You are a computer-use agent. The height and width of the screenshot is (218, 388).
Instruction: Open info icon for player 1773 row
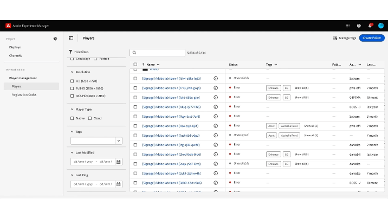(x=216, y=88)
